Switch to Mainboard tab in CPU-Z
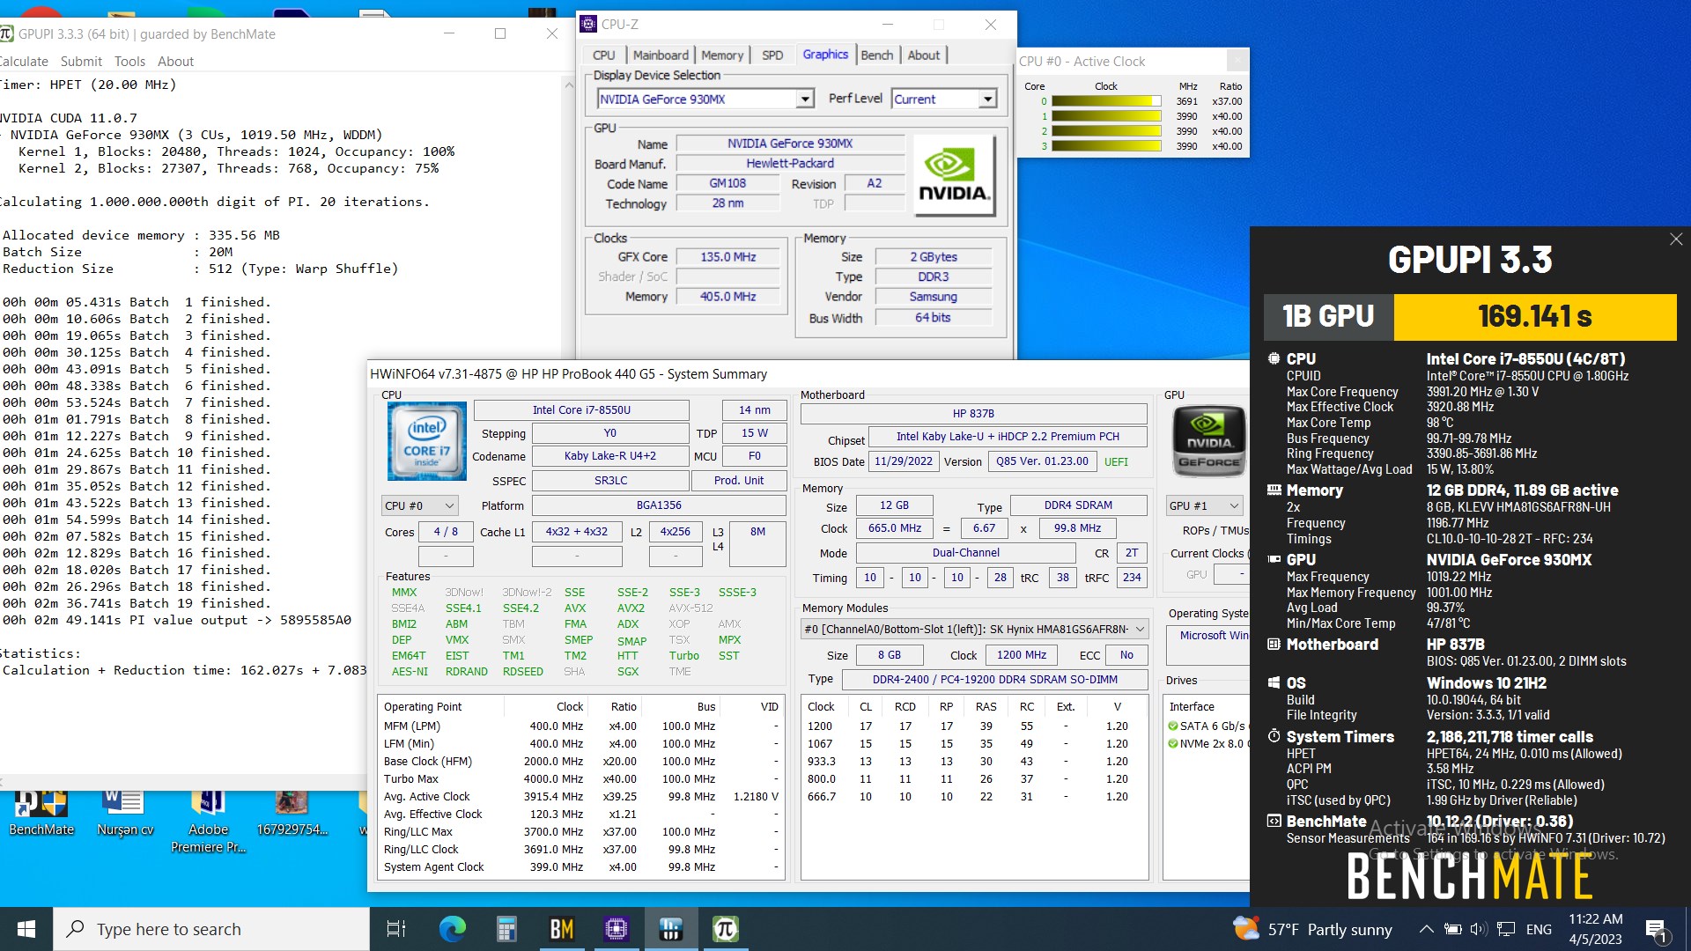This screenshot has width=1691, height=951. pos(661,55)
